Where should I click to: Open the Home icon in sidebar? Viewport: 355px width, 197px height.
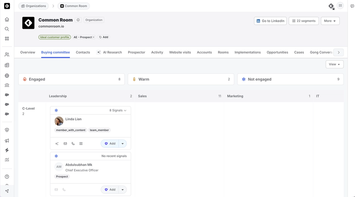[x=7, y=19]
